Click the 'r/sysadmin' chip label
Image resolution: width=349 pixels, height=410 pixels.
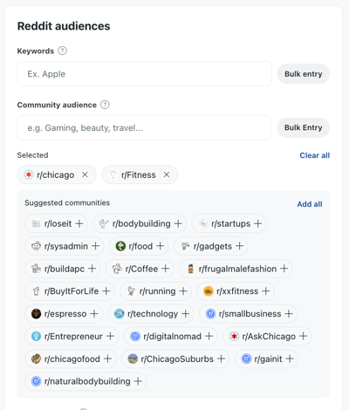pos(66,246)
